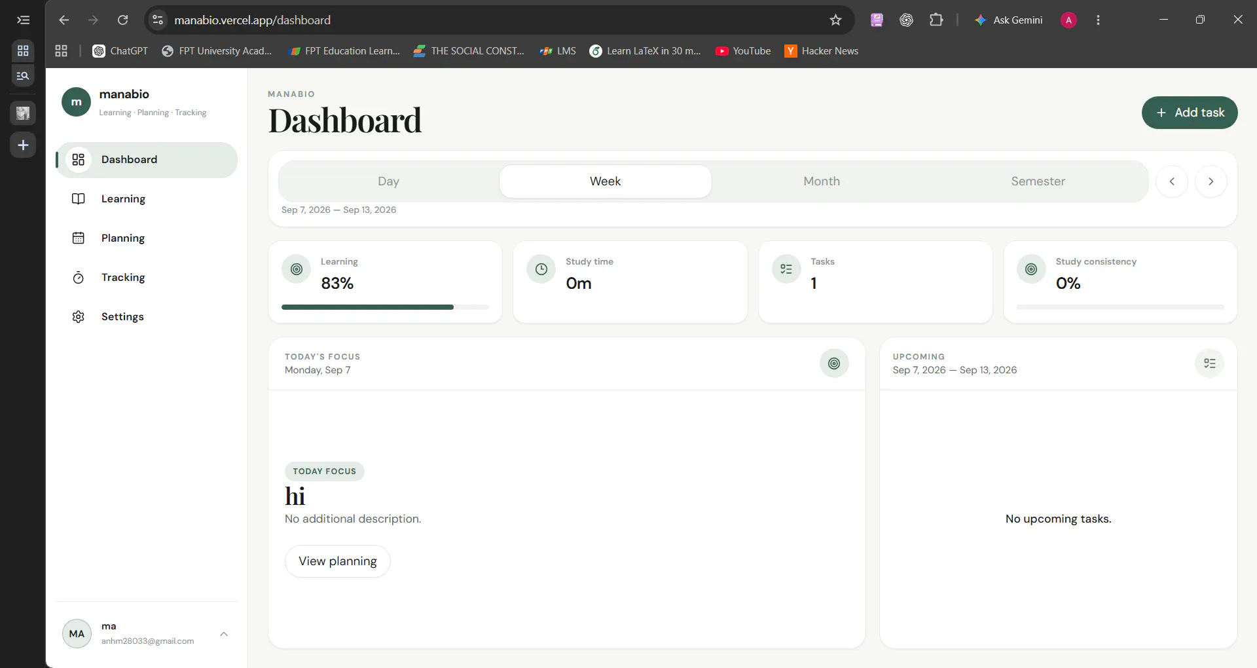Viewport: 1257px width, 668px height.
Task: Click the Add task button
Action: [1190, 113]
